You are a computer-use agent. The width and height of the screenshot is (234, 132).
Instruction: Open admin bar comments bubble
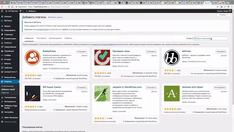tap(22, 11)
